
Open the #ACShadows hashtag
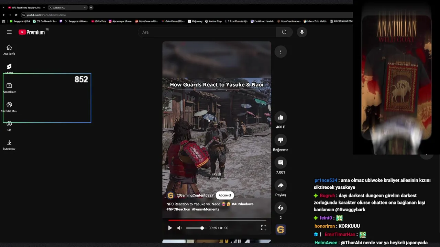pos(242,204)
